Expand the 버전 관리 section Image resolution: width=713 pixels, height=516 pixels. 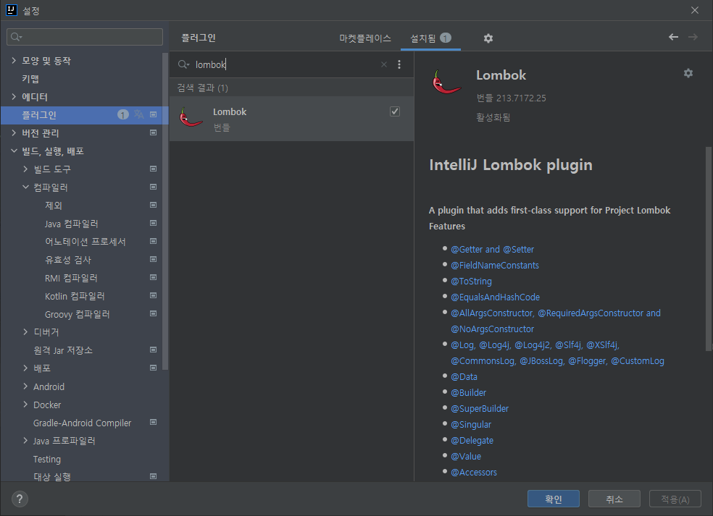point(14,132)
